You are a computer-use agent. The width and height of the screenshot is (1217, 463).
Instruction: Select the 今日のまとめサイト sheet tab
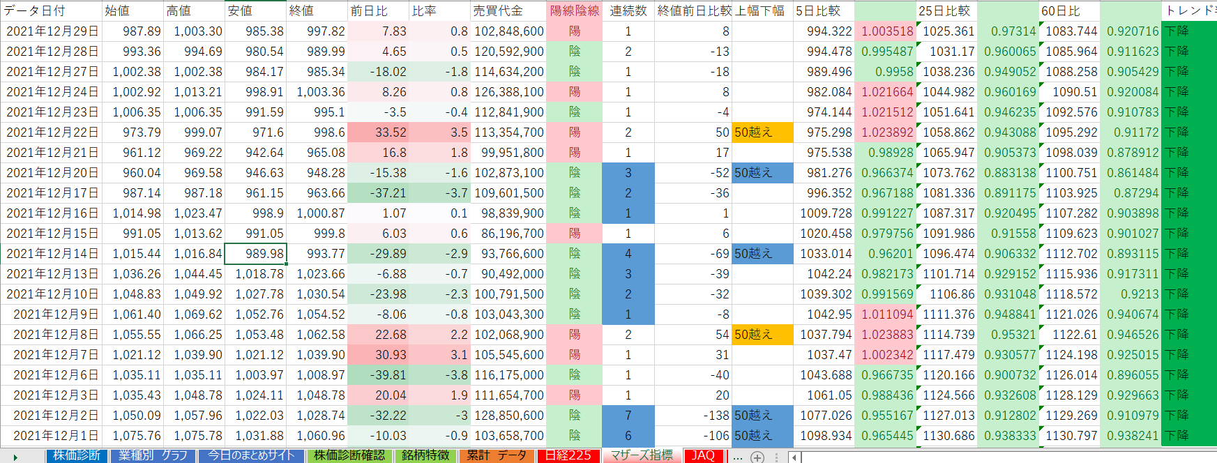(x=252, y=456)
